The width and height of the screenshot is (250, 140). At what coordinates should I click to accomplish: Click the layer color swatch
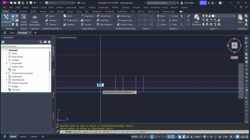pos(213,16)
